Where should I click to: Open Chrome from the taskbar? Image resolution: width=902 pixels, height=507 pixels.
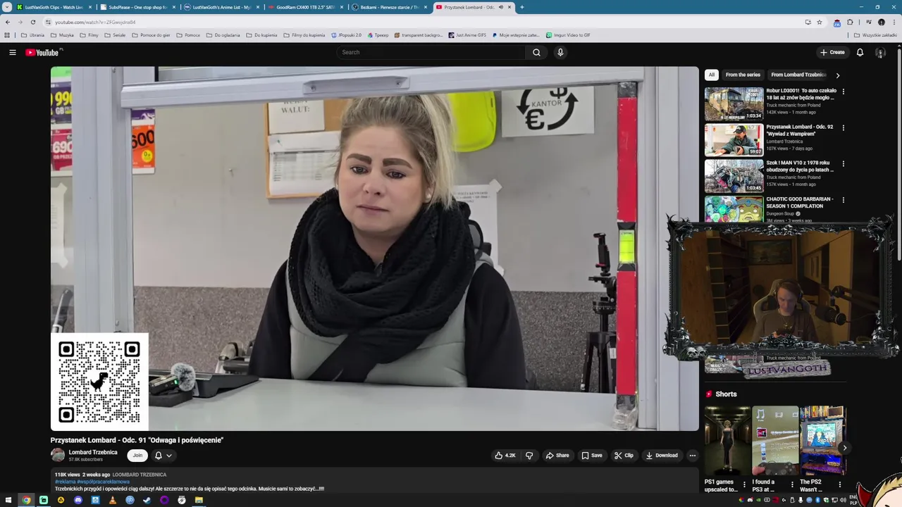click(26, 500)
